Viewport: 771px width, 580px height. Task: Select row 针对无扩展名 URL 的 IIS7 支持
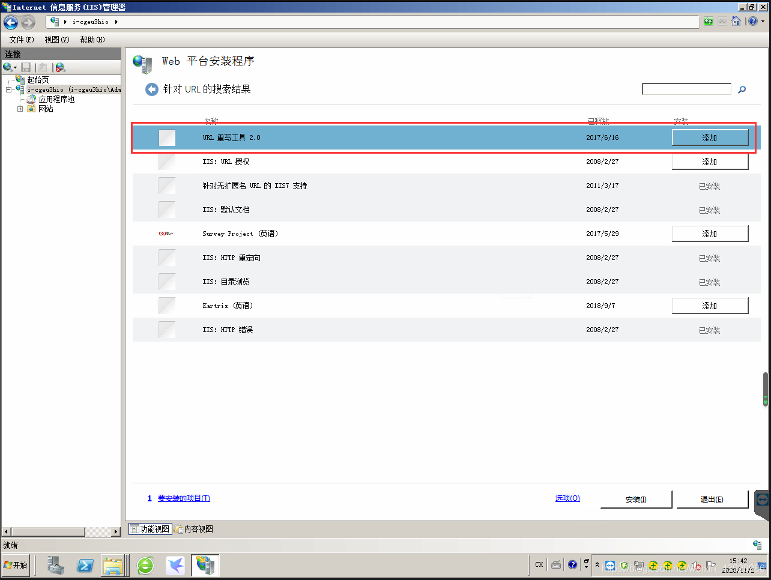coord(255,186)
